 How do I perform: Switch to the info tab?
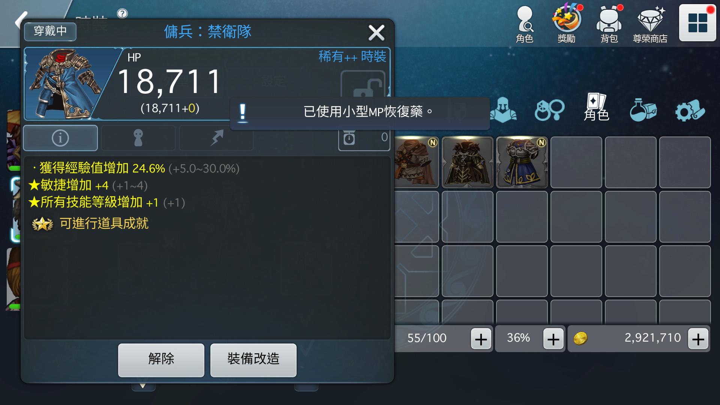coord(60,138)
